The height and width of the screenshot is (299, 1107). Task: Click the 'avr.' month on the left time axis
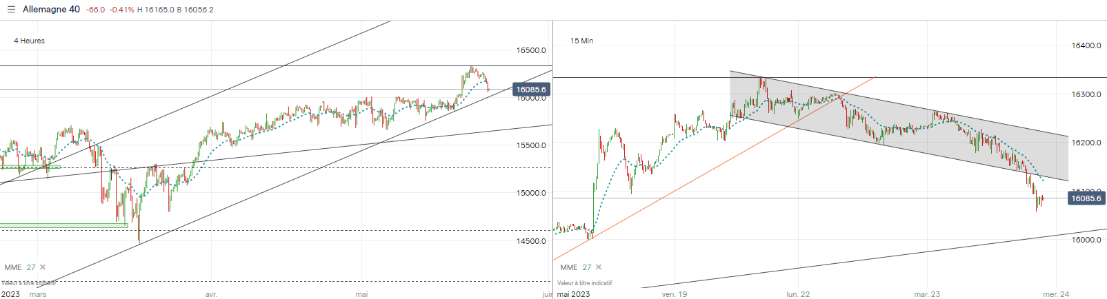[211, 294]
